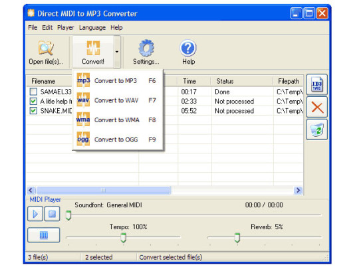The height and width of the screenshot is (269, 359).
Task: Open Settings via the blue gear icon
Action: tap(146, 48)
